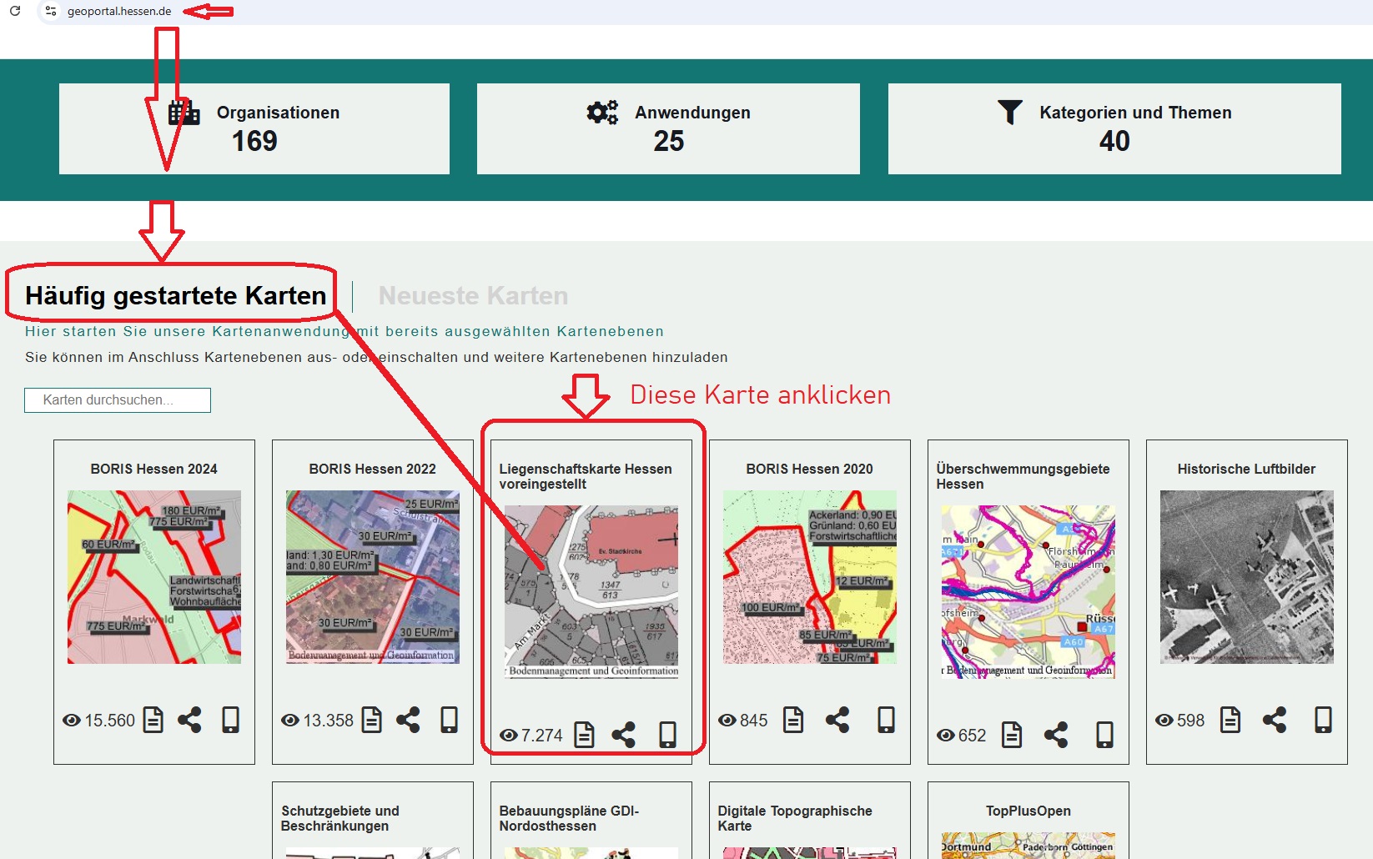Image resolution: width=1373 pixels, height=859 pixels.
Task: Open the Historische Luftbilder thumbnail
Action: [x=1247, y=577]
